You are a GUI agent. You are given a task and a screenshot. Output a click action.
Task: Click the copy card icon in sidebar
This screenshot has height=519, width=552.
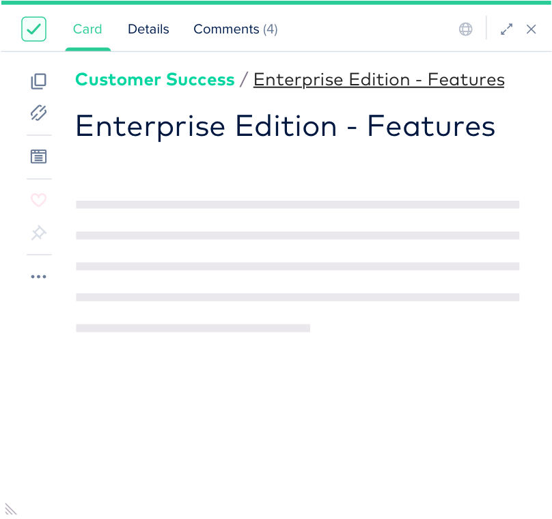pyautogui.click(x=39, y=82)
